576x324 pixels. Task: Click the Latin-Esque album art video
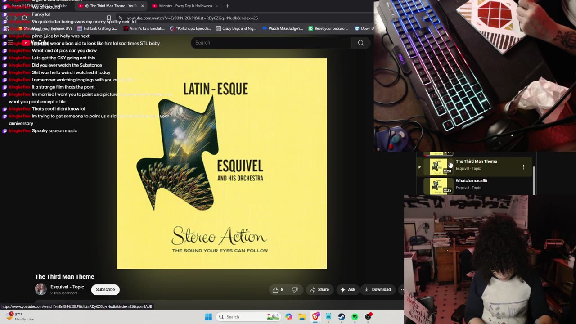[x=222, y=163]
